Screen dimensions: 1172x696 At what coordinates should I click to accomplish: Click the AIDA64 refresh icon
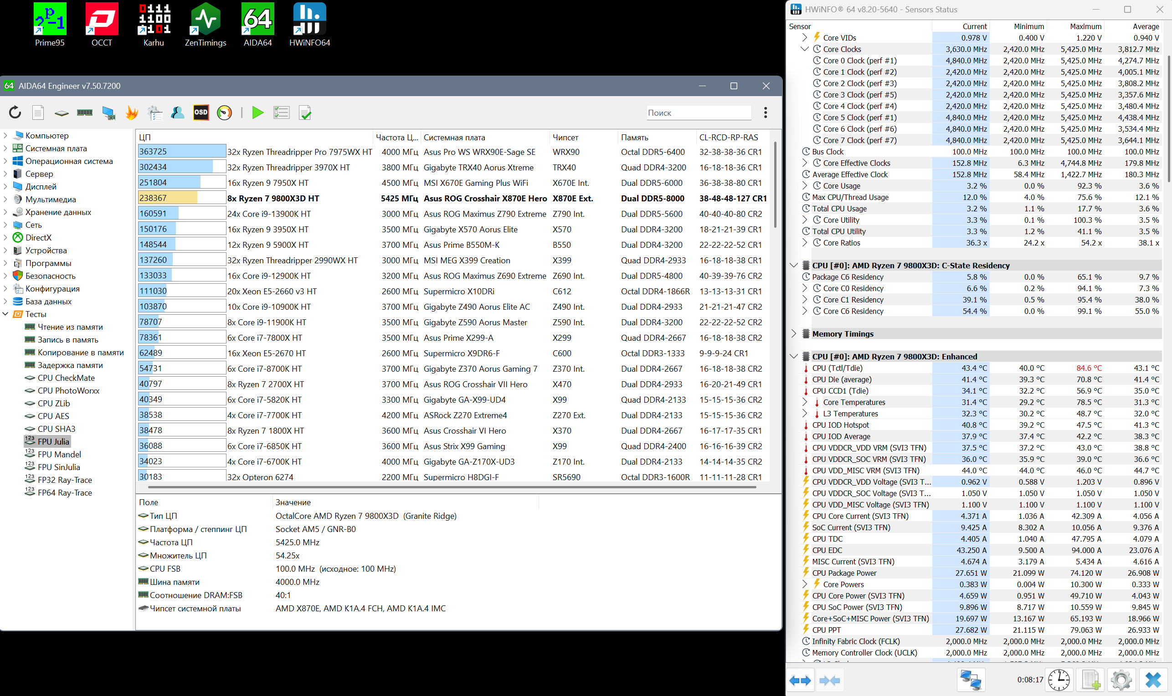click(x=15, y=113)
